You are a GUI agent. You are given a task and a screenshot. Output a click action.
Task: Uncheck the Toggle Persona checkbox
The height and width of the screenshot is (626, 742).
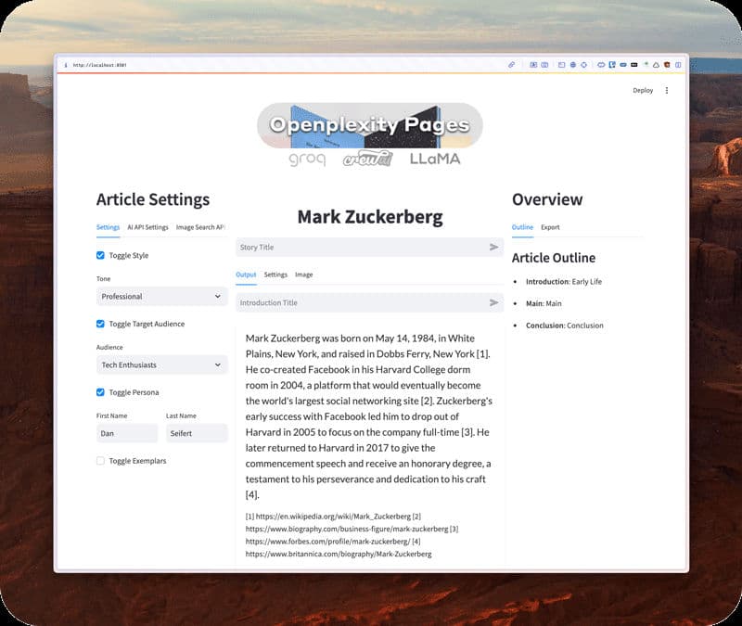click(101, 392)
